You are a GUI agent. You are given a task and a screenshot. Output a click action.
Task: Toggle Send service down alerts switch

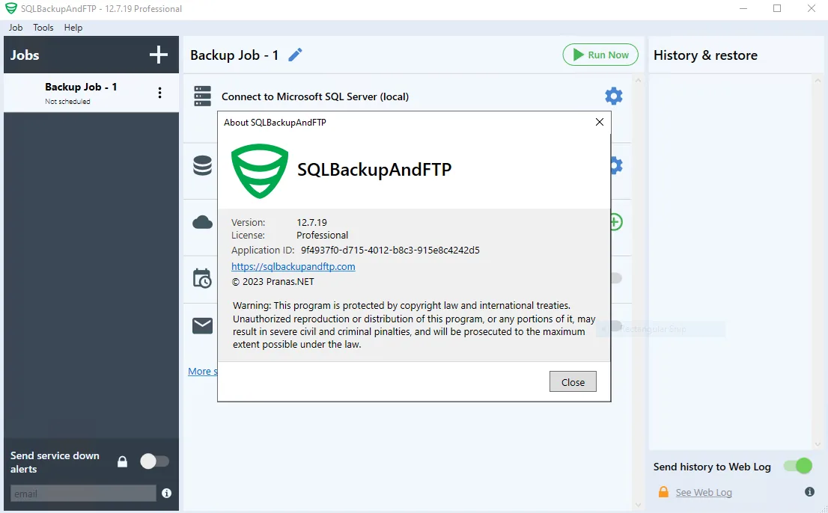pos(154,461)
